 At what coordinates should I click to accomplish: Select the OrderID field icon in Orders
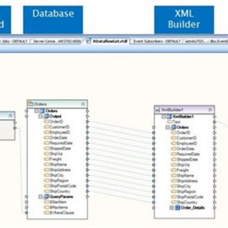[47, 121]
